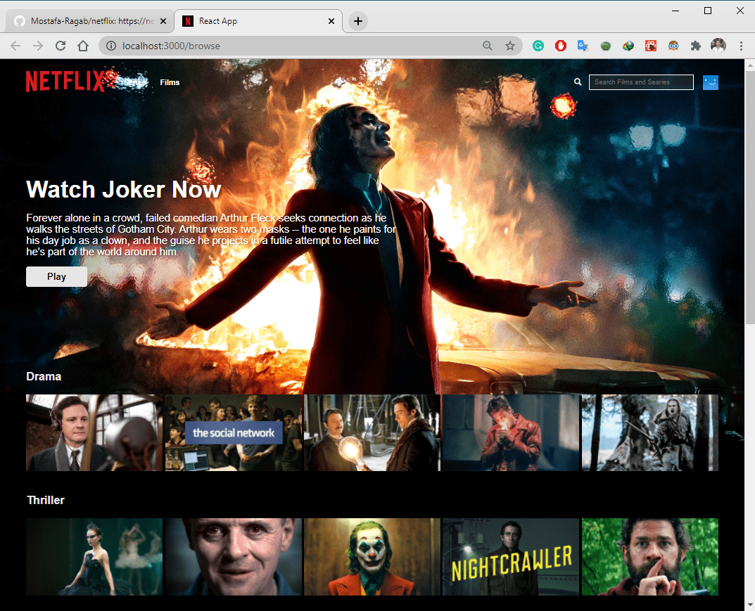Open the Nightcrawler thumbnail
This screenshot has width=755, height=611.
click(511, 557)
